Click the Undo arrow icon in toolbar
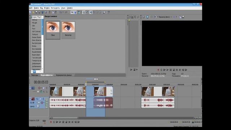 [60, 12]
